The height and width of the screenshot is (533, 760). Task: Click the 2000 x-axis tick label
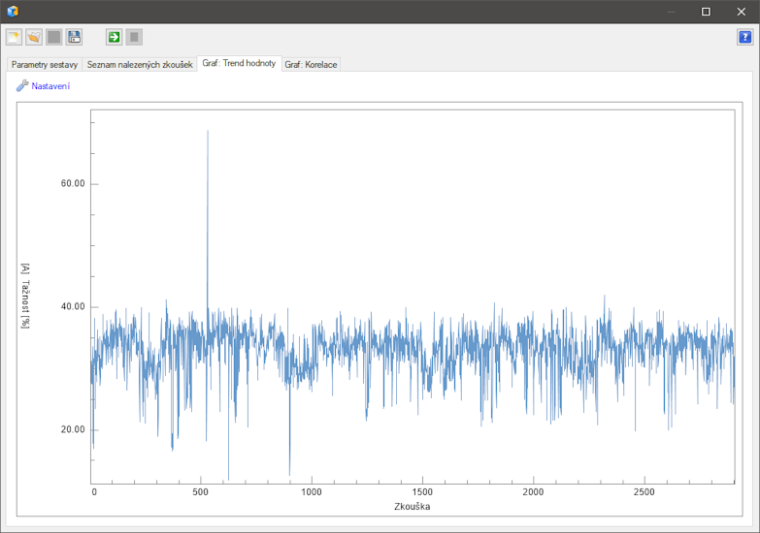click(x=533, y=492)
